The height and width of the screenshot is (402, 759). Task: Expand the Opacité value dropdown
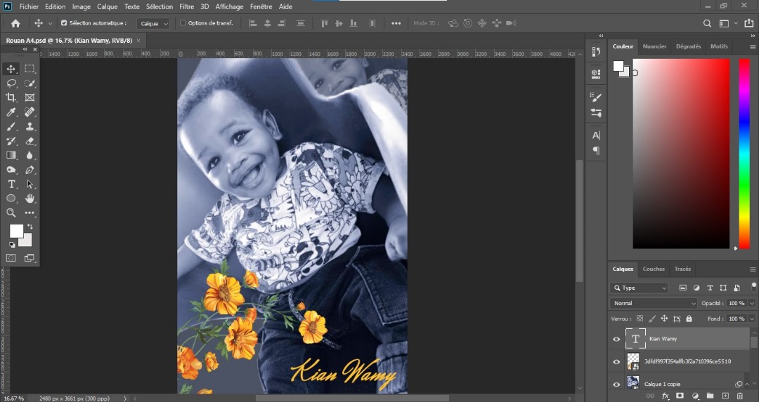pos(752,303)
